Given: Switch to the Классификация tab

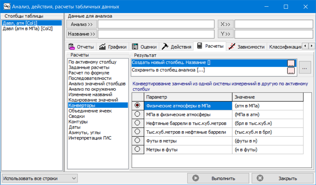Looking at the screenshot, I should (x=285, y=47).
